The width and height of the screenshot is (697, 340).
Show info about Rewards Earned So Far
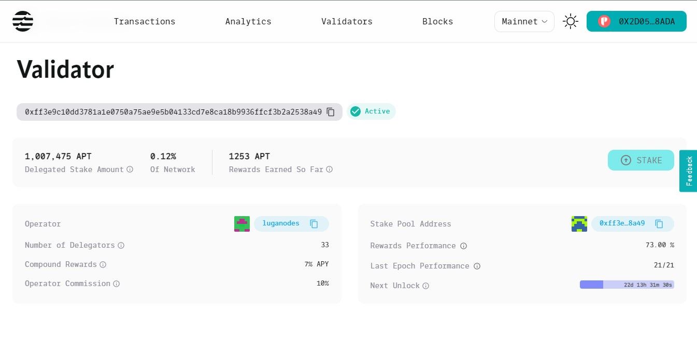330,169
